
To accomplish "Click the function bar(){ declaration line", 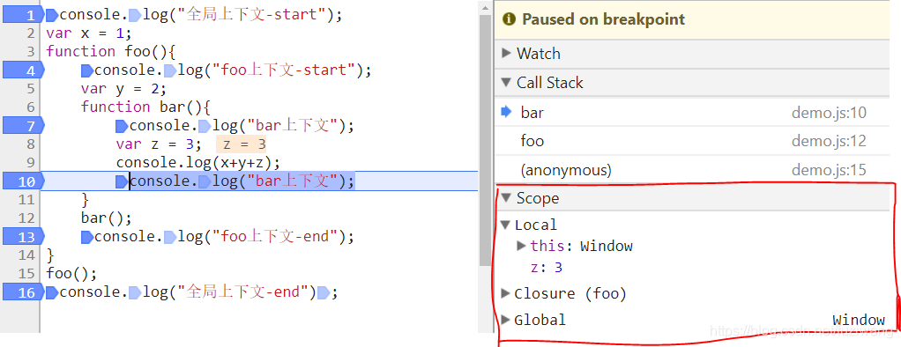I will pos(146,107).
